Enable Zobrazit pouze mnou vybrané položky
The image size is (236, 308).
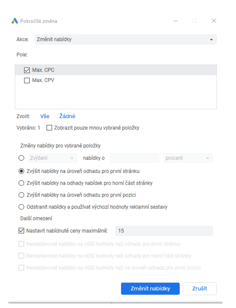49,128
